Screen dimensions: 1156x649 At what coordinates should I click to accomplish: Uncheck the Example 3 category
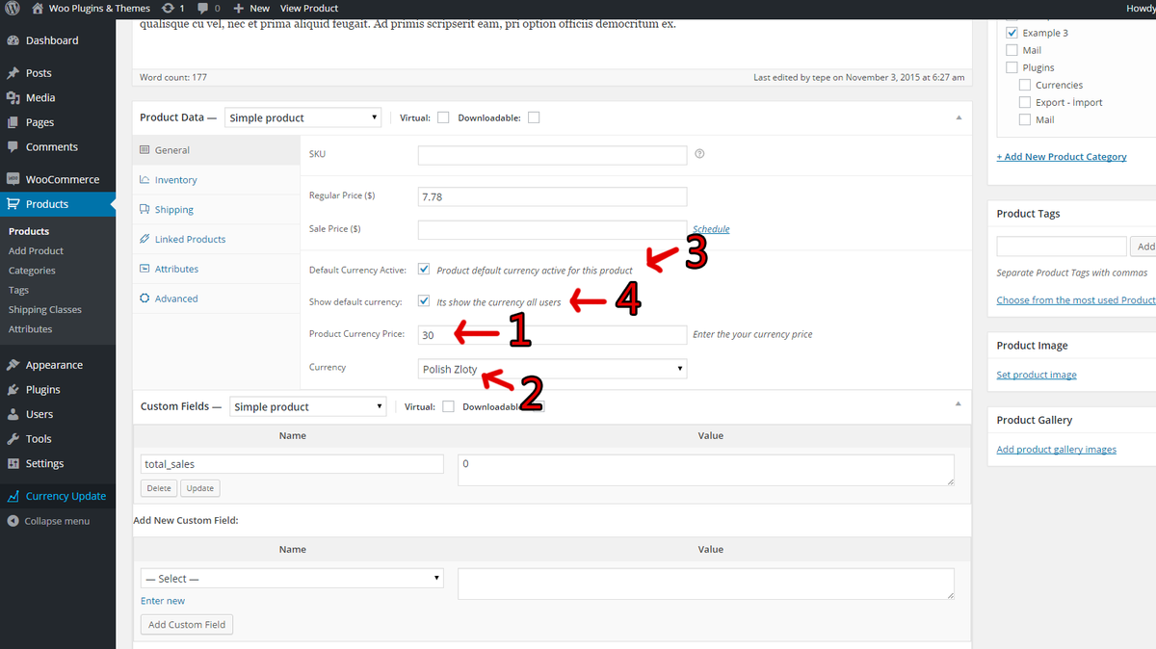pos(1011,33)
